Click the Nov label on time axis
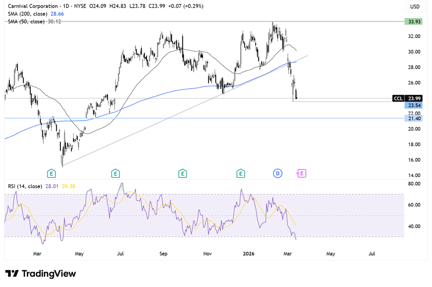Screen dimensions: 432x287 [208, 253]
